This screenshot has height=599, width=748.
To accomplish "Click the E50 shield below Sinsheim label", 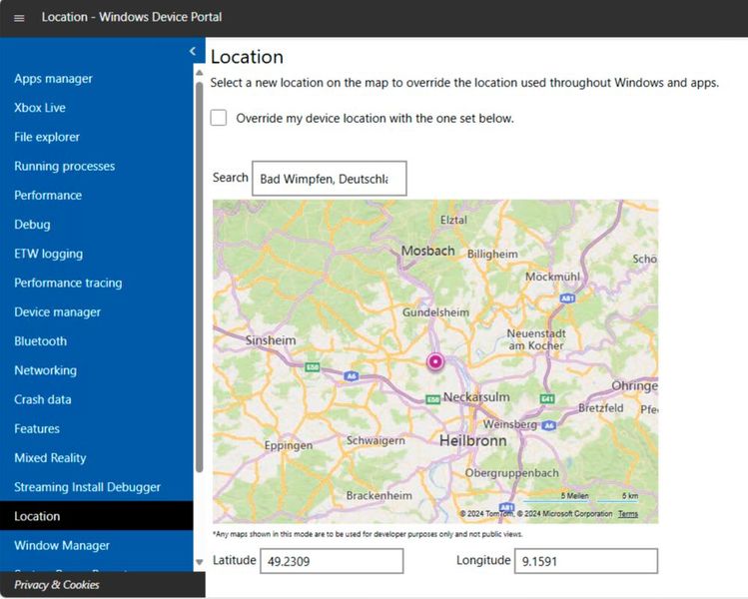I will click(313, 366).
